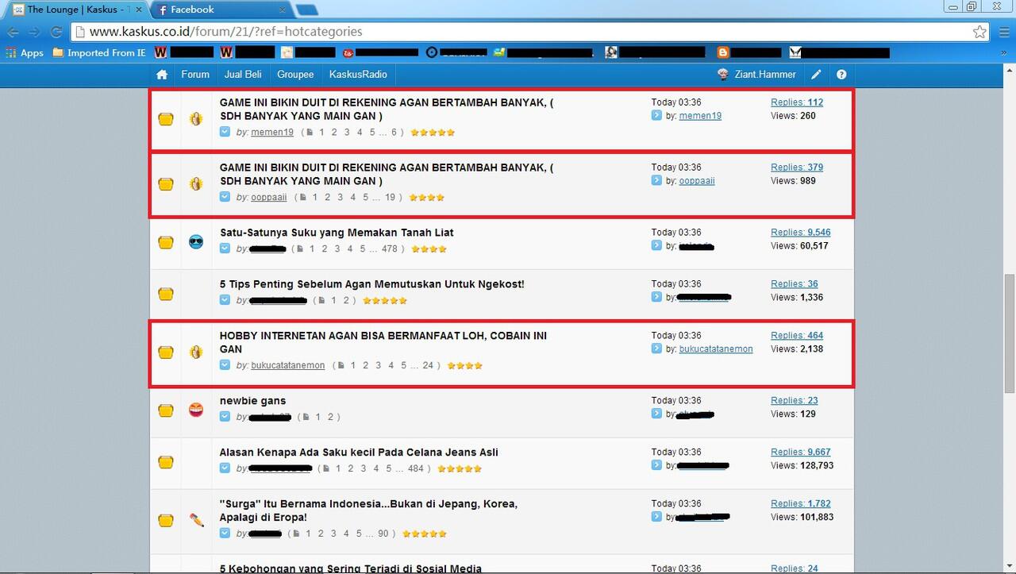Select the "Views: 128,793" text
The image size is (1016, 574).
pyautogui.click(x=802, y=466)
